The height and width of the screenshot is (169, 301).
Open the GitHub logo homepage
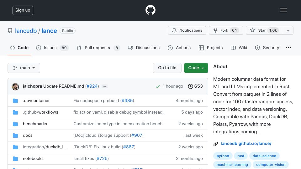click(150, 10)
